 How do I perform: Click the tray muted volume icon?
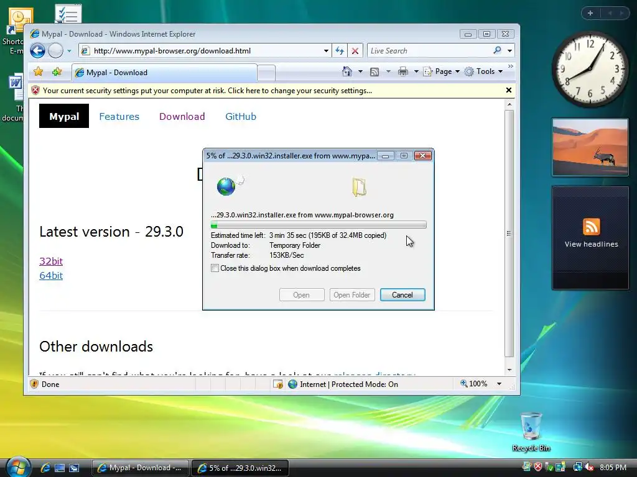click(588, 467)
